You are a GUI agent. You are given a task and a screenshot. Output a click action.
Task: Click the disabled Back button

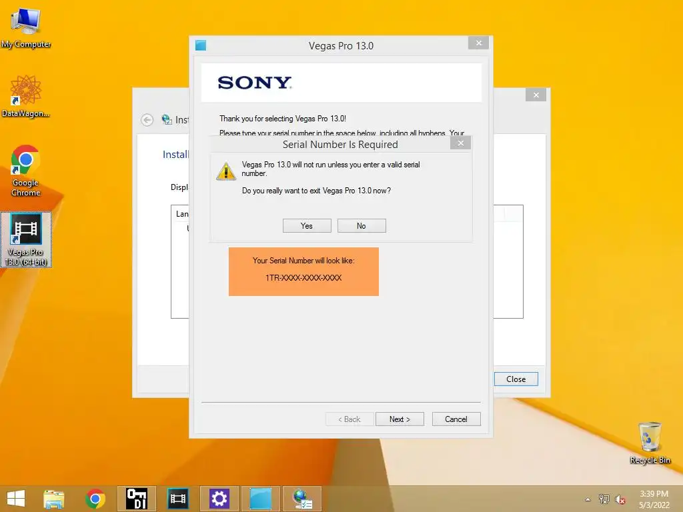350,419
